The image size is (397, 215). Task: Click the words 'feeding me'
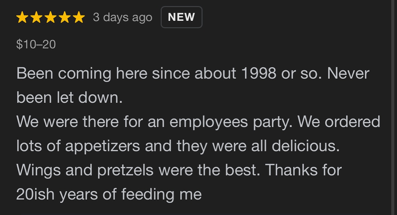tap(162, 195)
